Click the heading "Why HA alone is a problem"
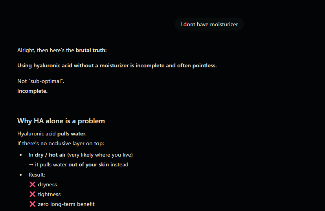Image resolution: width=325 pixels, height=211 pixels. (61, 121)
